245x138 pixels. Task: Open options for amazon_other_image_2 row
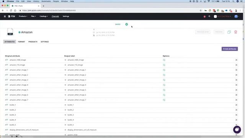pos(164,75)
